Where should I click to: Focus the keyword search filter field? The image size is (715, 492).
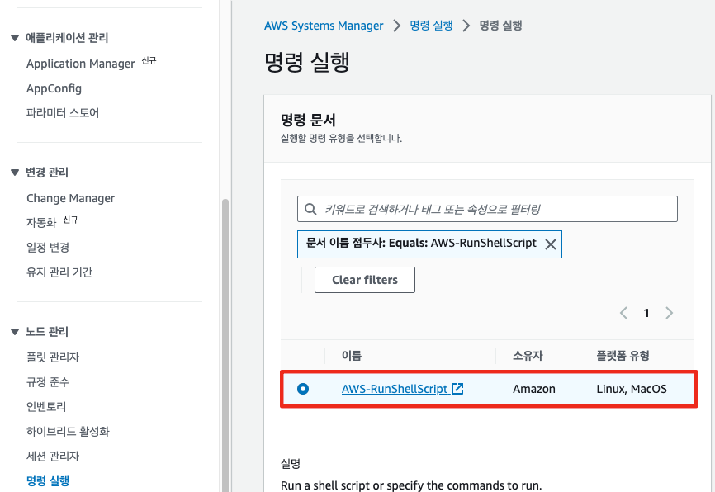487,209
